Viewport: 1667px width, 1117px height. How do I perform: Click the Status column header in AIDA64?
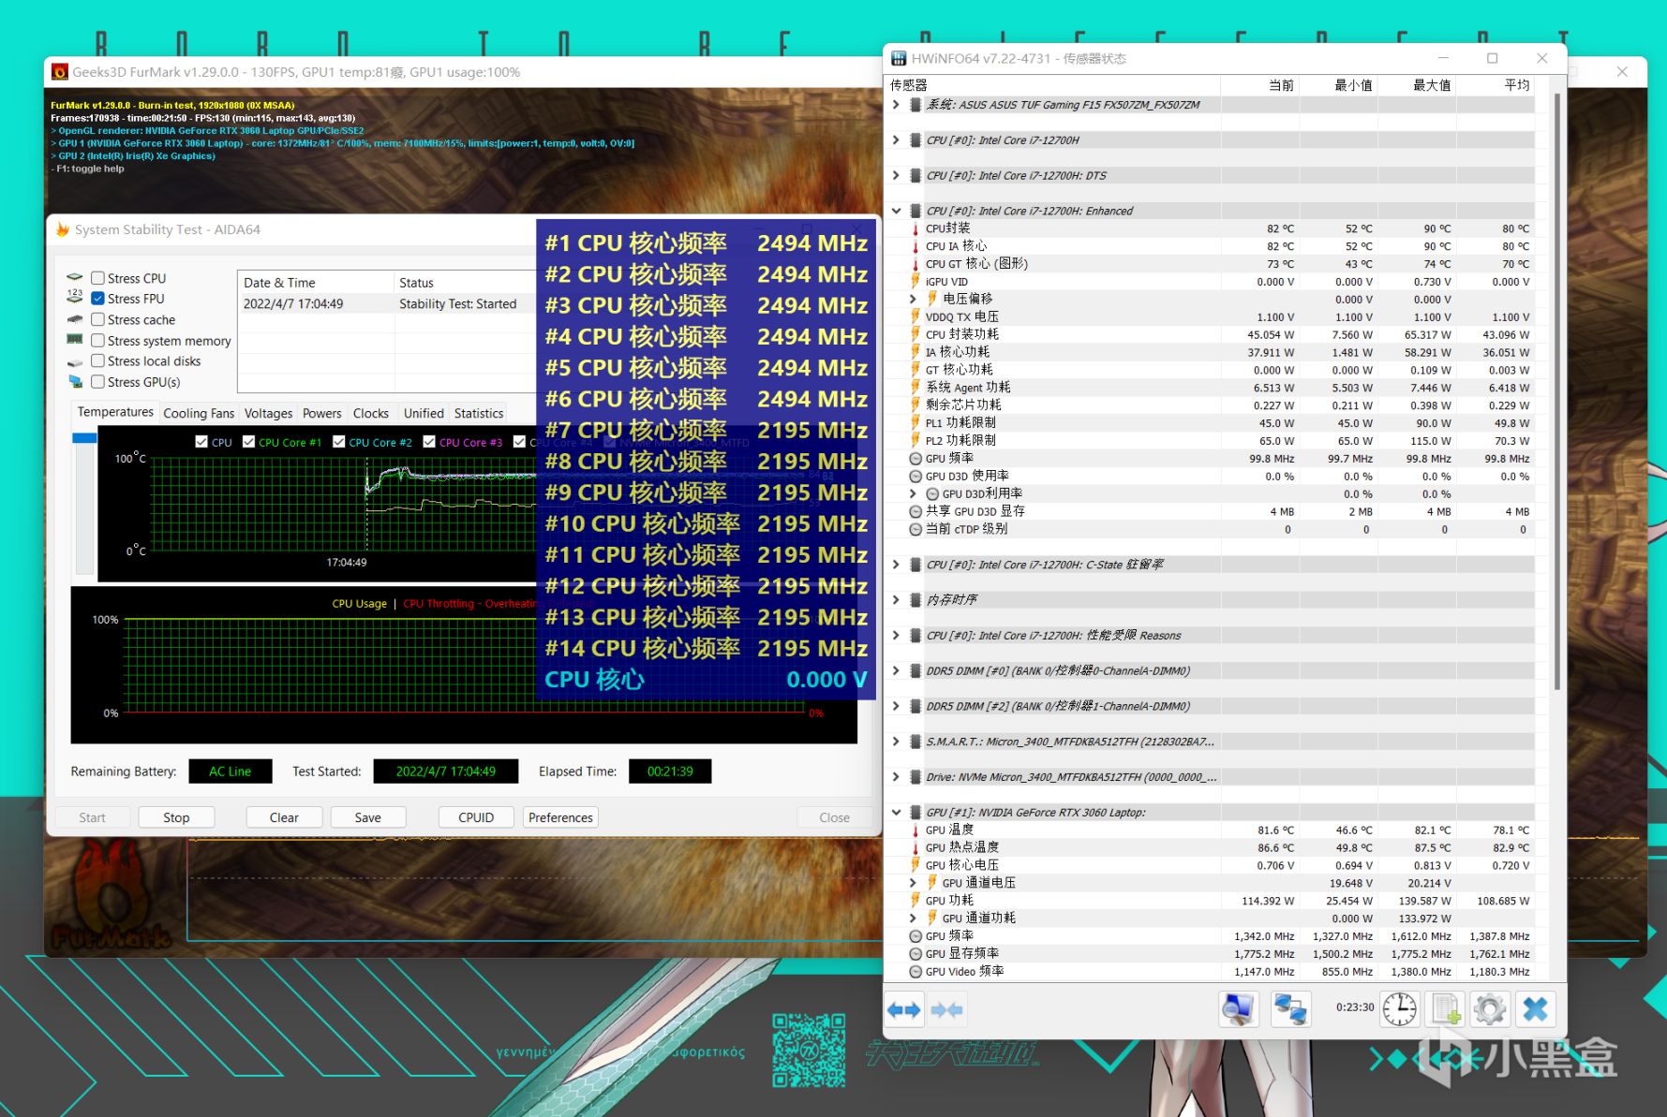click(465, 283)
